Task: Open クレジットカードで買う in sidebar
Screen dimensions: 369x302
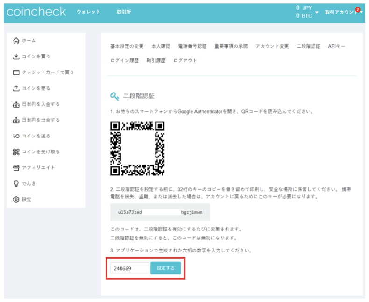Action: pos(48,72)
